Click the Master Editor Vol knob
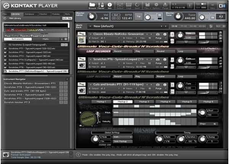229x164 pixels. (x=92, y=16)
